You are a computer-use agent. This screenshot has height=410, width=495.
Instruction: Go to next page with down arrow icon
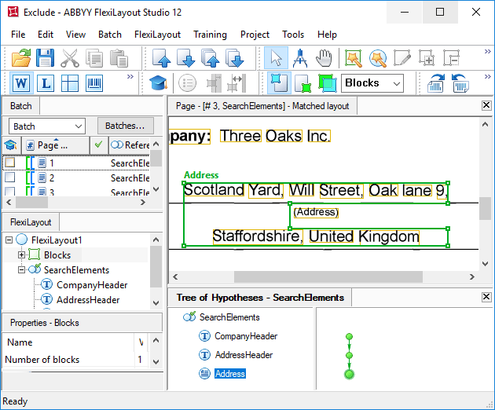[x=185, y=58]
